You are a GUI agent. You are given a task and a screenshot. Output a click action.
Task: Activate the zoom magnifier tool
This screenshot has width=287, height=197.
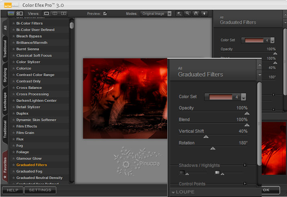click(x=188, y=13)
